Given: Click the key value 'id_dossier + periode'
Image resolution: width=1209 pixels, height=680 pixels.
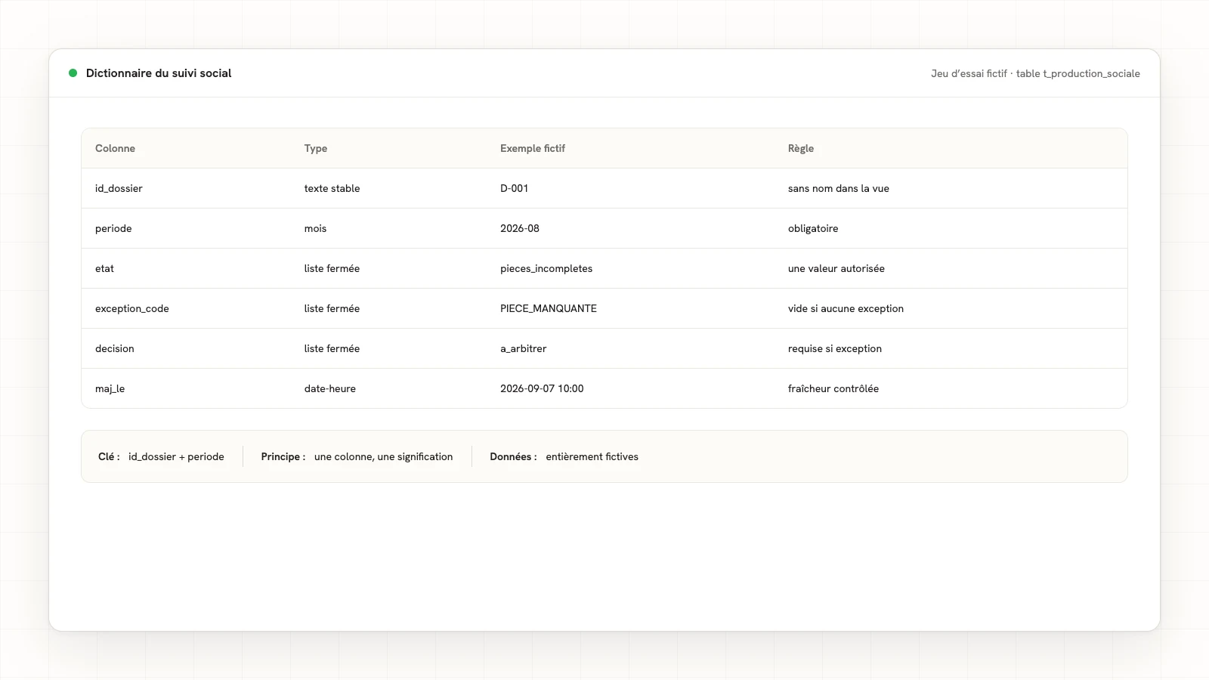Looking at the screenshot, I should click(176, 456).
